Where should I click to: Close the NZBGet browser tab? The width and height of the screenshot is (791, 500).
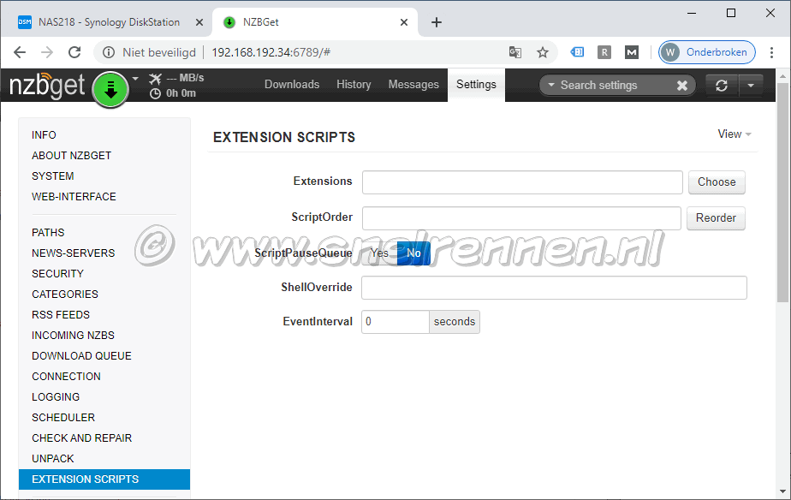click(404, 22)
